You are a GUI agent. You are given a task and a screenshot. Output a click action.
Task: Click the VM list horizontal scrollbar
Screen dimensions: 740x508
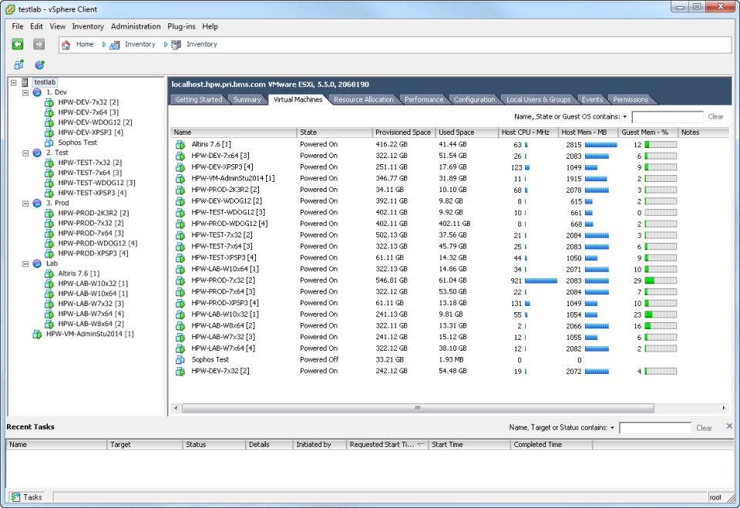tap(418, 408)
